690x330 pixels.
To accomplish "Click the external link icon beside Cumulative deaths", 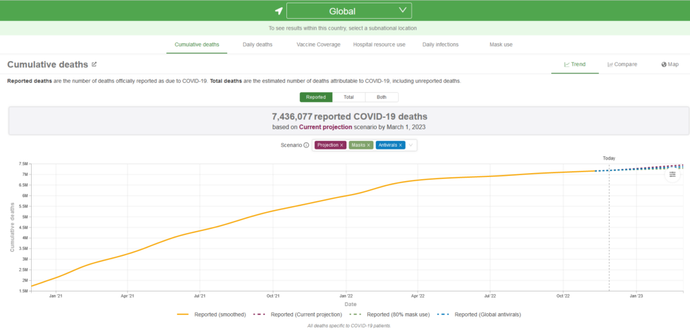I will [94, 65].
